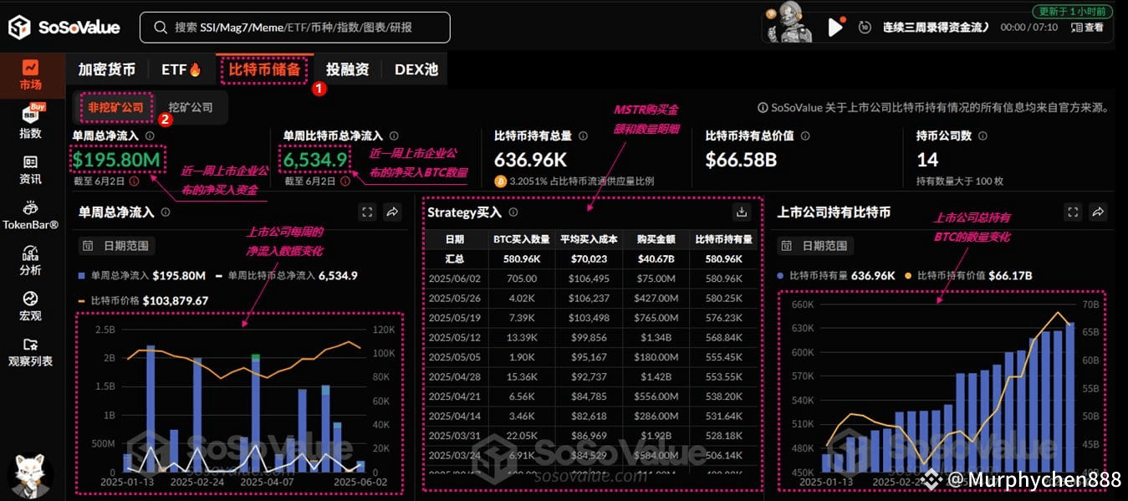The image size is (1128, 501).
Task: Open the 分析 analysis sidebar item
Action: click(31, 261)
